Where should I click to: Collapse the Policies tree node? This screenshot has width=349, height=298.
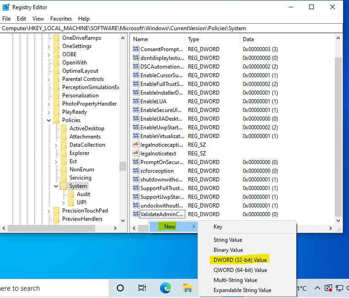(x=49, y=120)
